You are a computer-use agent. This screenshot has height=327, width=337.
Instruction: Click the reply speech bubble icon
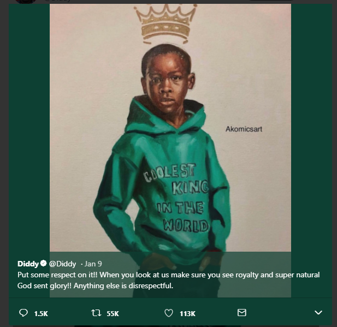click(23, 313)
